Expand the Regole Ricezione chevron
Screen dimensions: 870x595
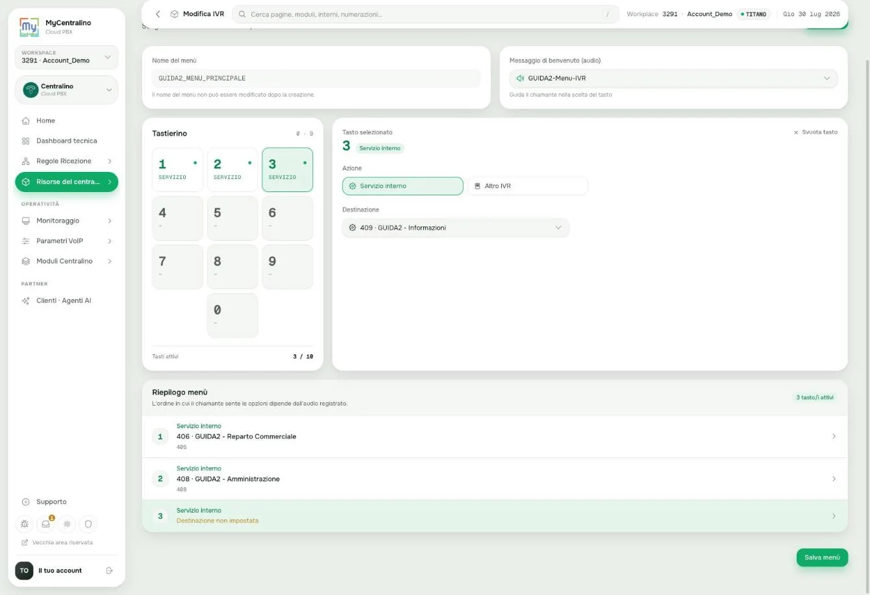pos(109,161)
